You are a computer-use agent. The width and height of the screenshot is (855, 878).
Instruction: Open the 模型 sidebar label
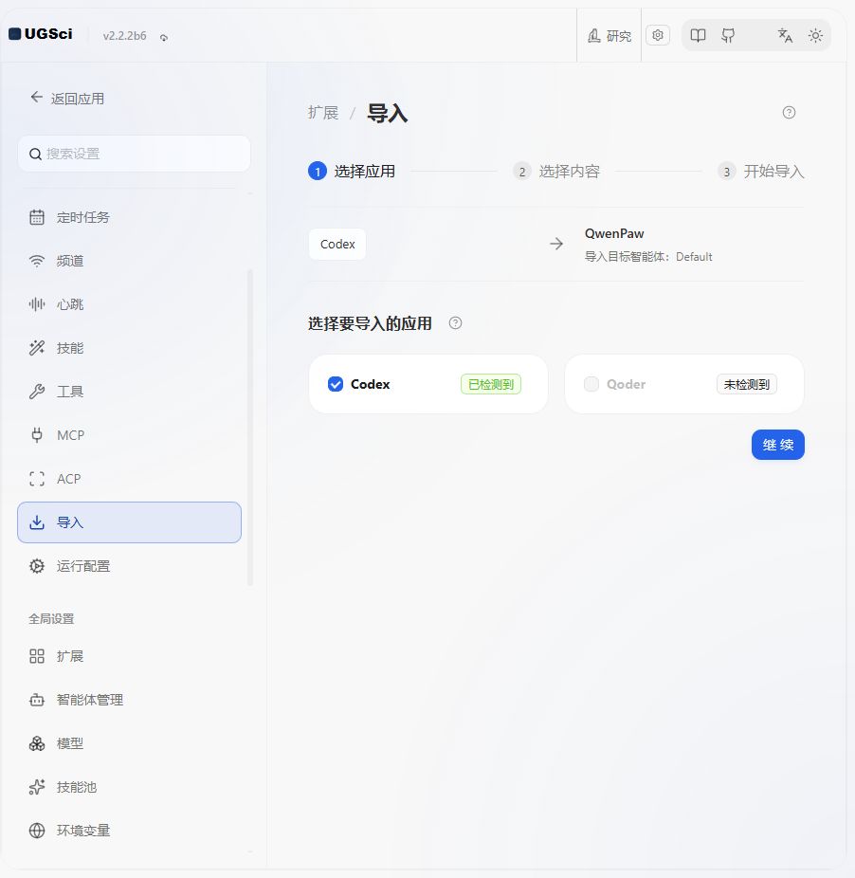coord(70,743)
